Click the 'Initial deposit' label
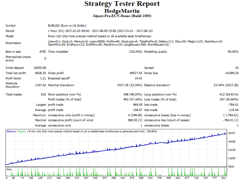 (x=15, y=68)
